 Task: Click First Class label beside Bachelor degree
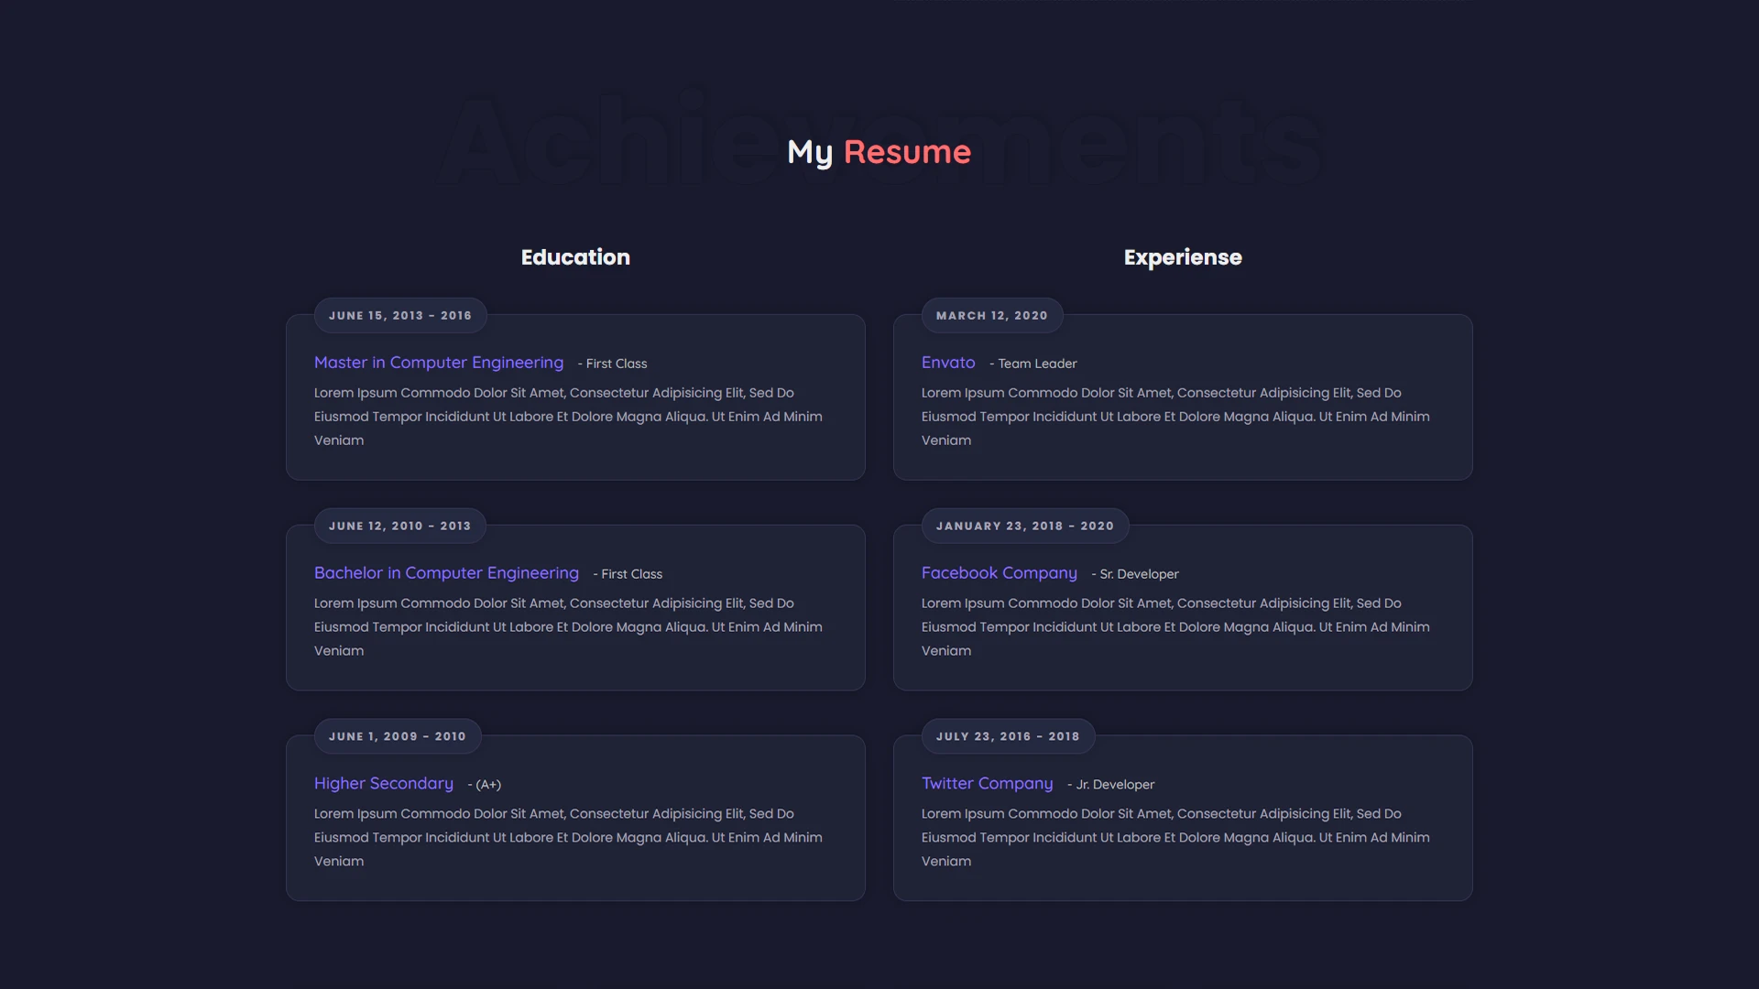628,574
